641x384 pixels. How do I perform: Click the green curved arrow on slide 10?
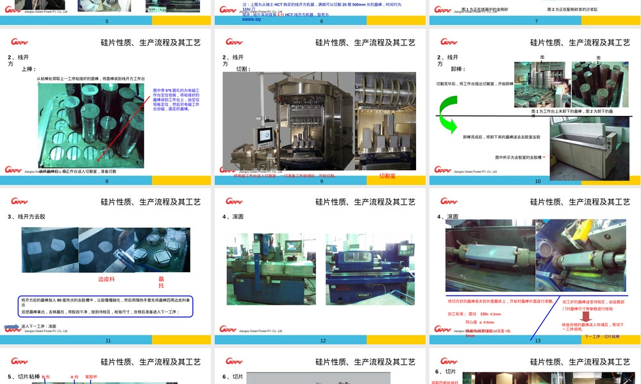point(449,115)
